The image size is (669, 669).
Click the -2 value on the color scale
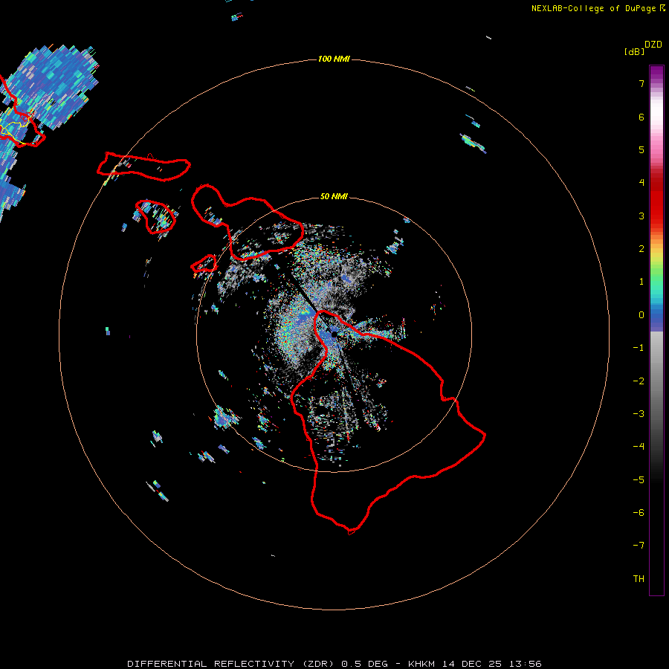click(x=639, y=381)
